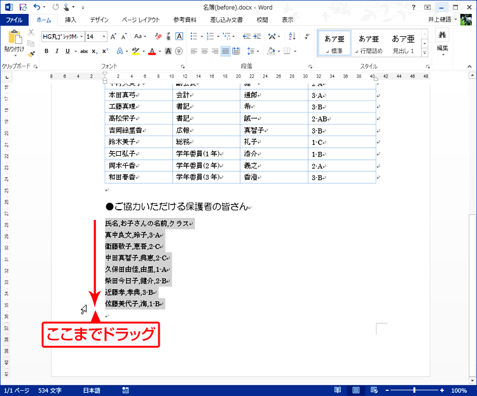Open the font name dropdown

pyautogui.click(x=81, y=36)
